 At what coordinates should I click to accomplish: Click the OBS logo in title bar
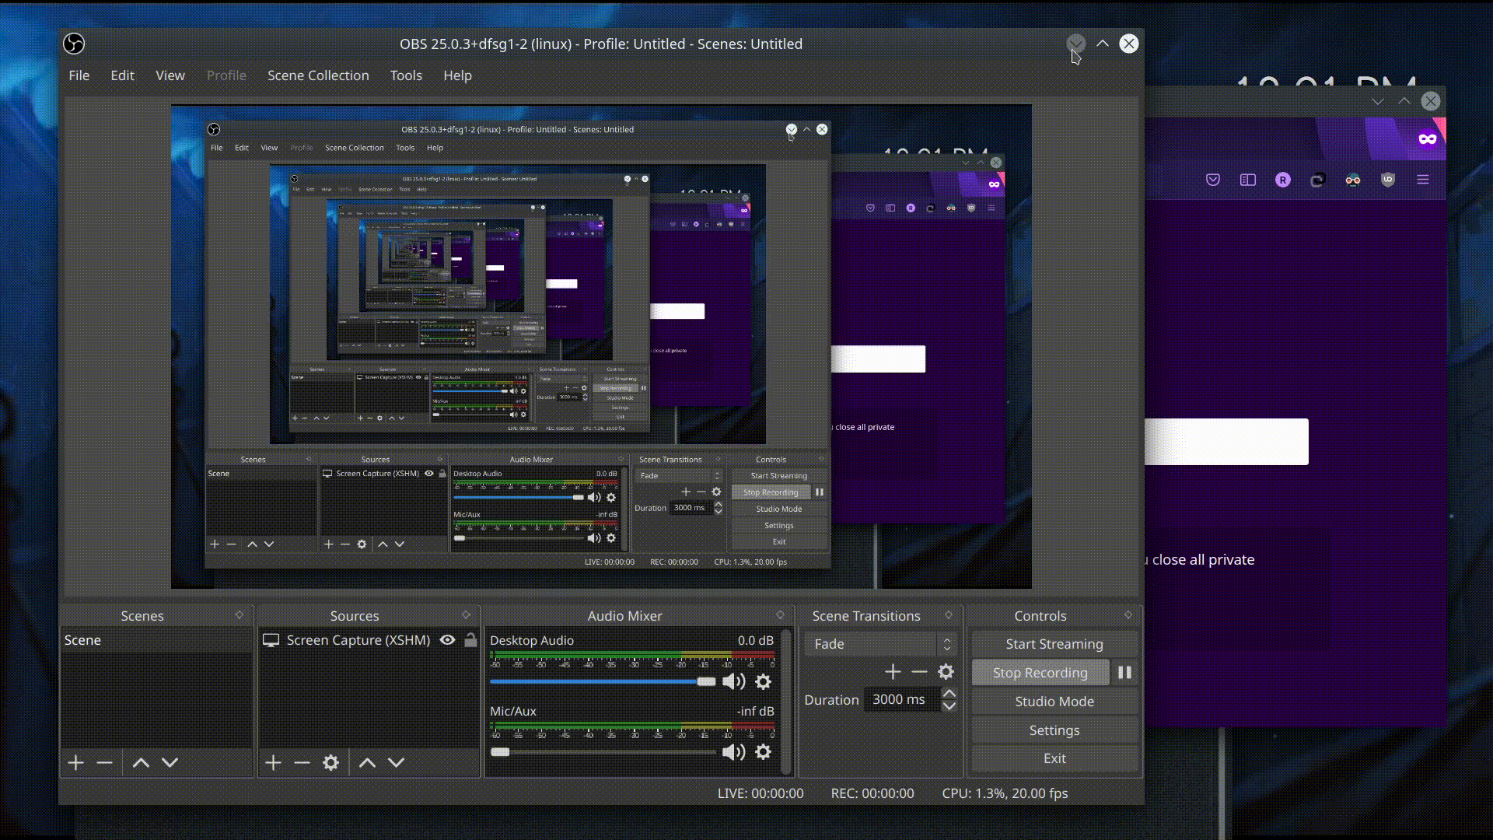pos(74,44)
